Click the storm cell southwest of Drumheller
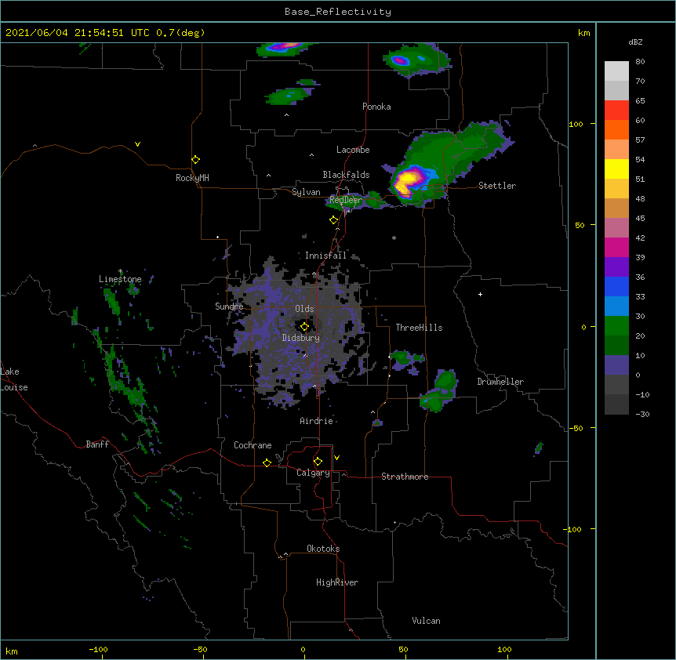Screen dimensions: 676x660 [x=440, y=390]
